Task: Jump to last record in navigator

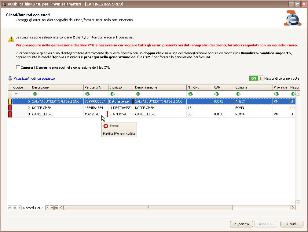Action: click(x=56, y=208)
